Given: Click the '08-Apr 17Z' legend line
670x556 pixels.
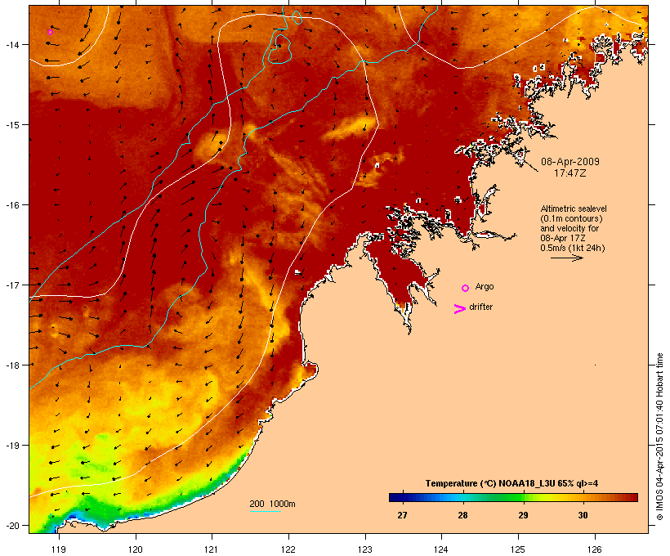Looking at the screenshot, I should click(x=563, y=238).
